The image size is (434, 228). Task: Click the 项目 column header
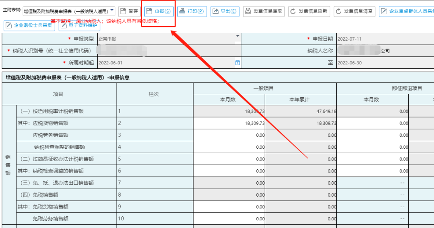pyautogui.click(x=58, y=94)
